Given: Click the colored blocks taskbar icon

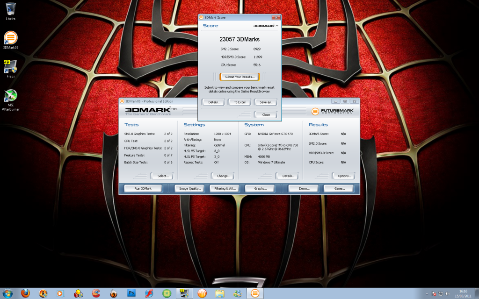Looking at the screenshot, I should 78,293.
